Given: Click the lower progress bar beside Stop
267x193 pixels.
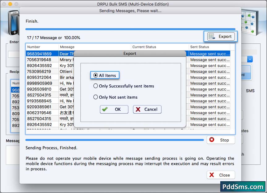Looking at the screenshot, I should click(x=114, y=140).
